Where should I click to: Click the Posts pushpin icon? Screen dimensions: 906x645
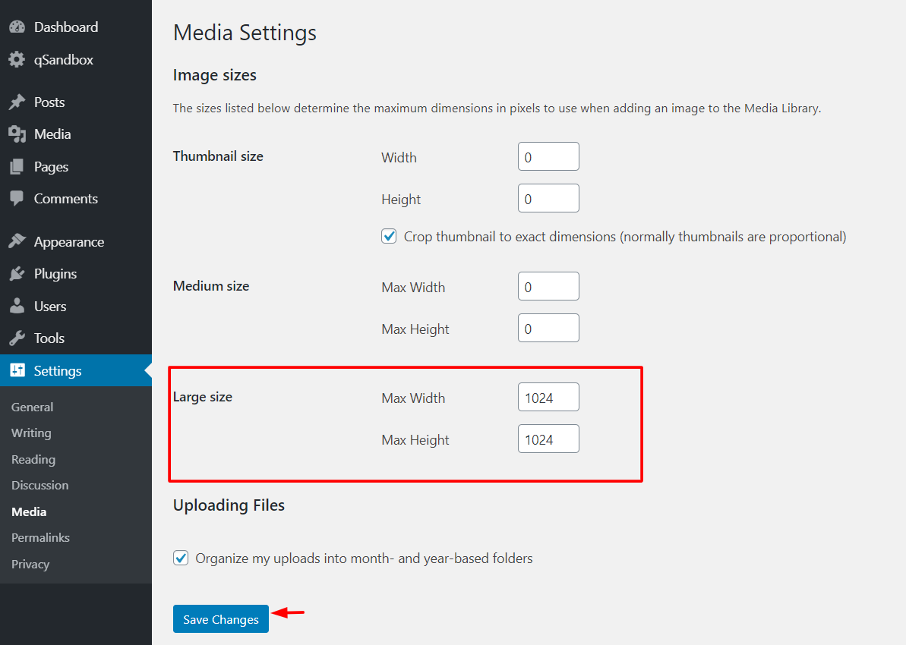pos(17,102)
